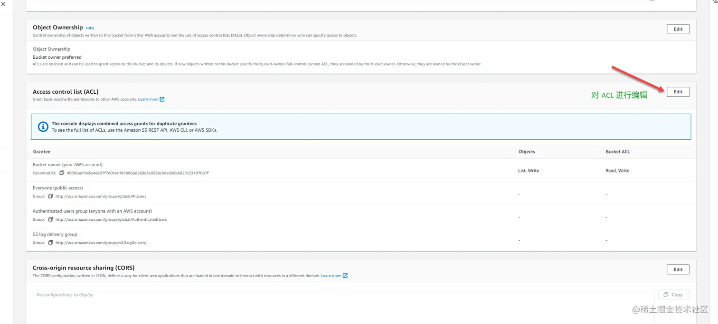Select the Objects column header
The image size is (718, 324).
click(x=527, y=152)
